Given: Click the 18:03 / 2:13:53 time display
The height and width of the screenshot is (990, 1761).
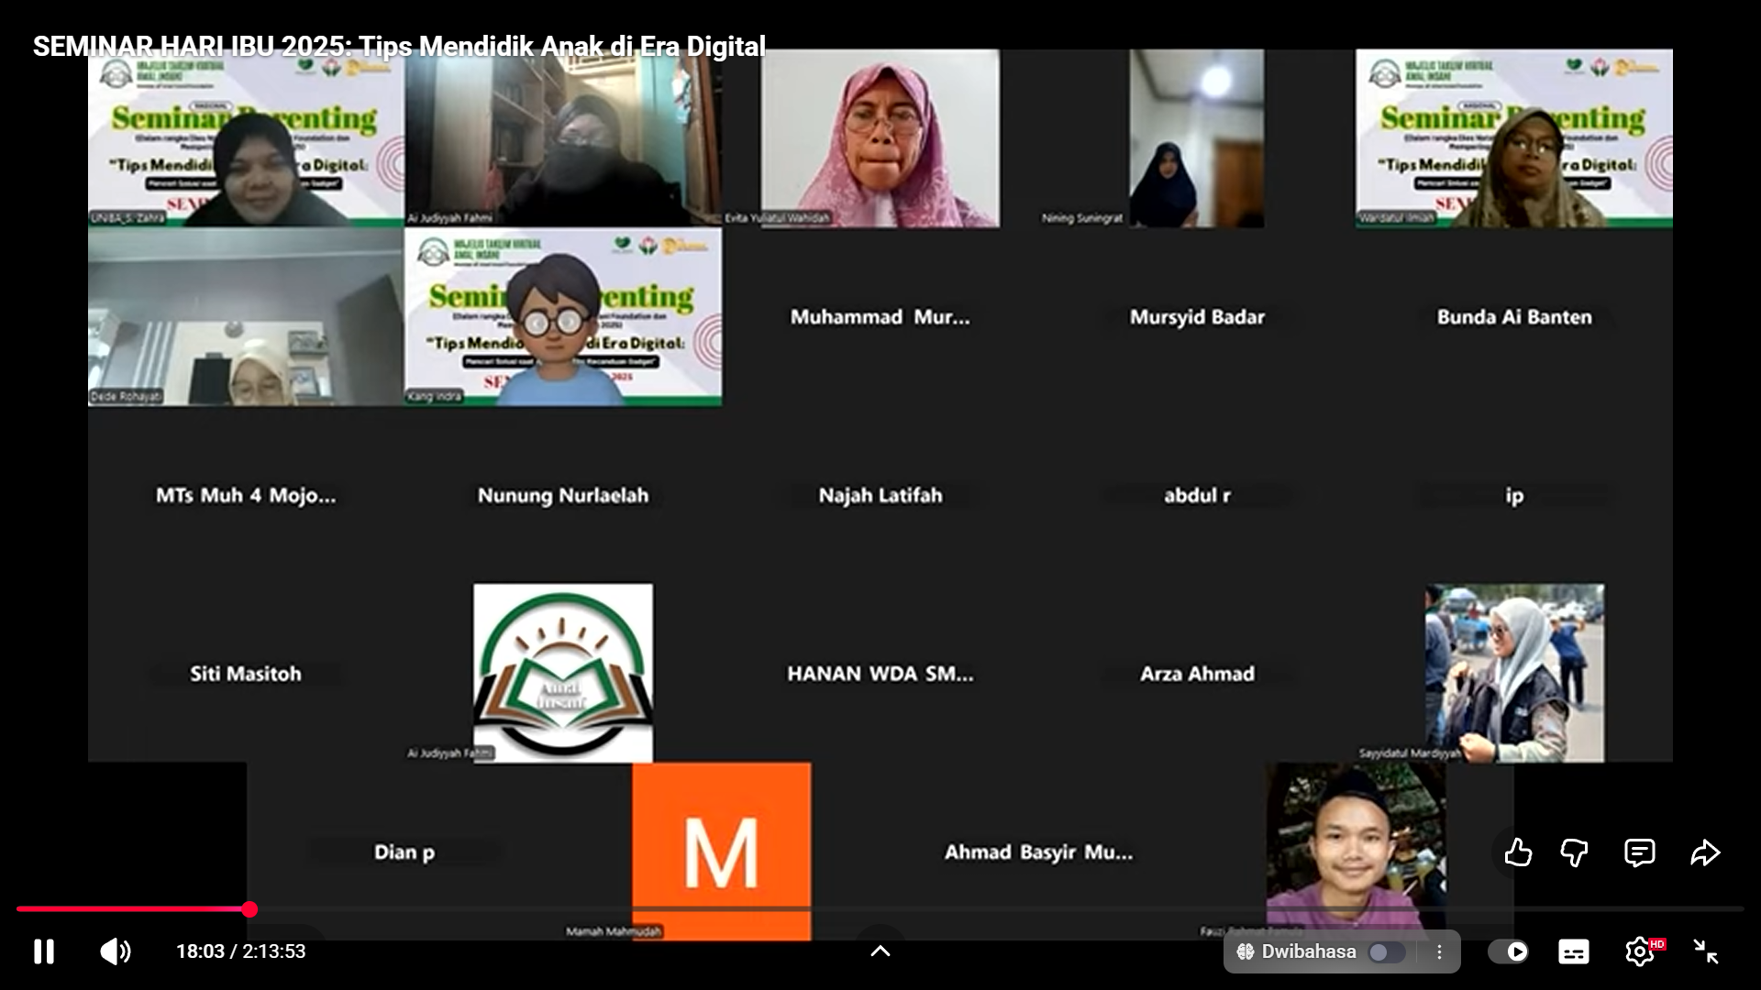Looking at the screenshot, I should point(241,951).
